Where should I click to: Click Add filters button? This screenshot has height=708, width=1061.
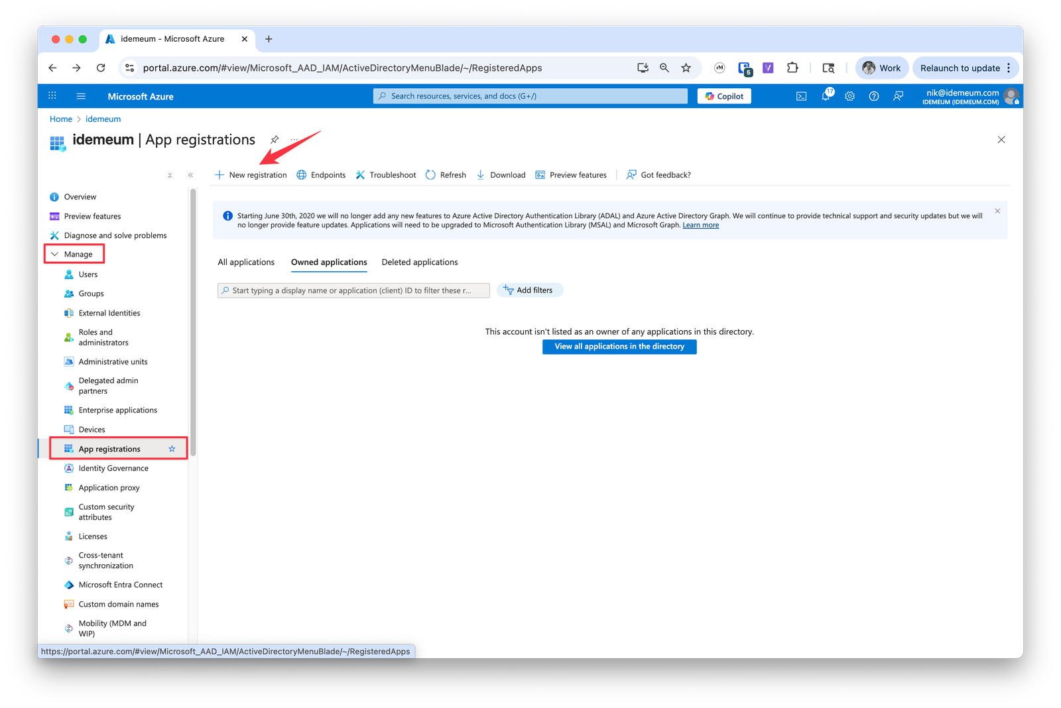point(529,290)
